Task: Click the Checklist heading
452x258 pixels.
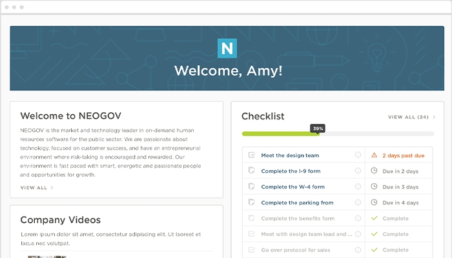Action: (263, 116)
